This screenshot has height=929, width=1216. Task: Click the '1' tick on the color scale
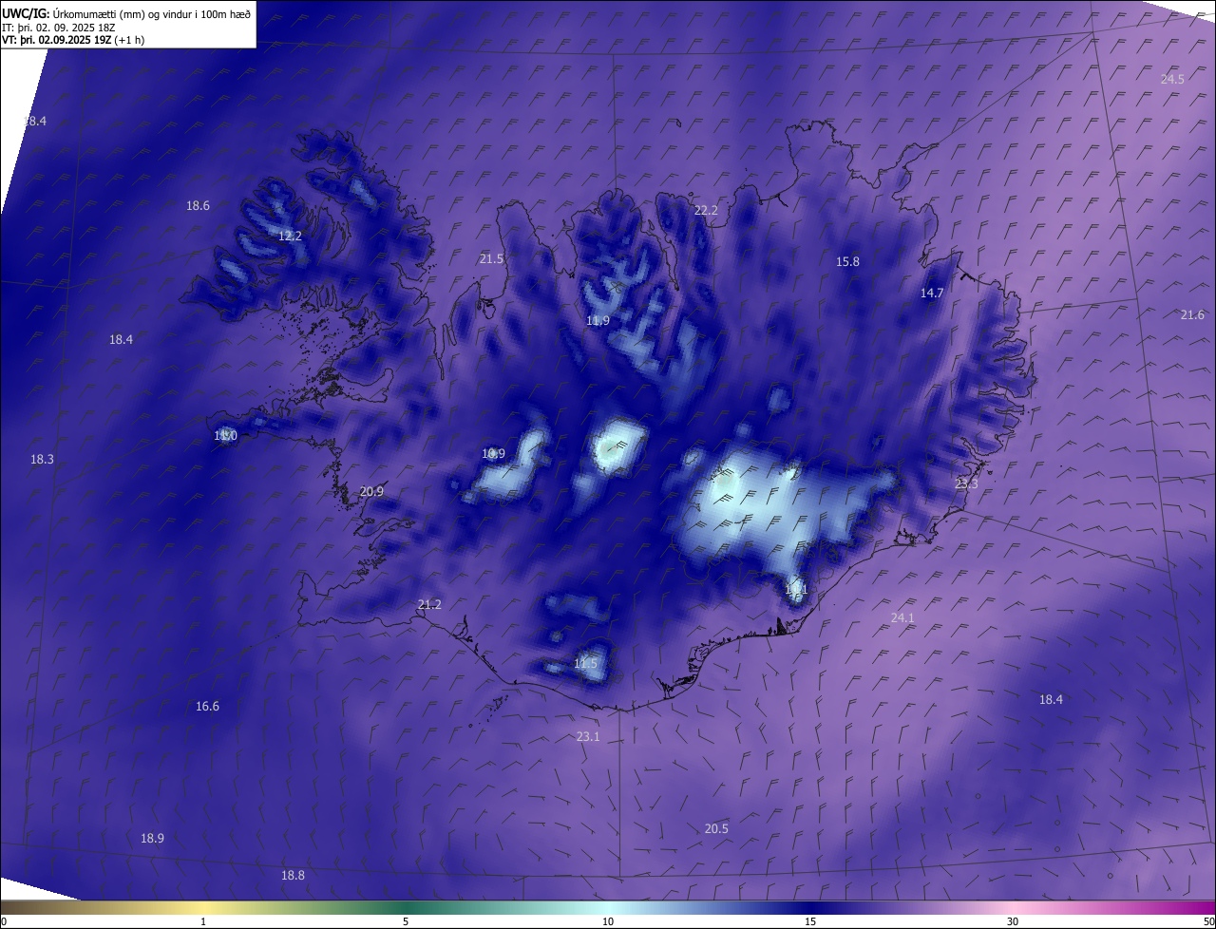(203, 921)
